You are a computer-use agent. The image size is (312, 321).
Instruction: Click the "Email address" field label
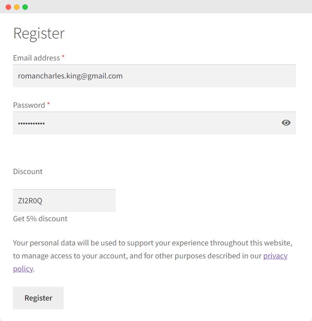(x=36, y=58)
